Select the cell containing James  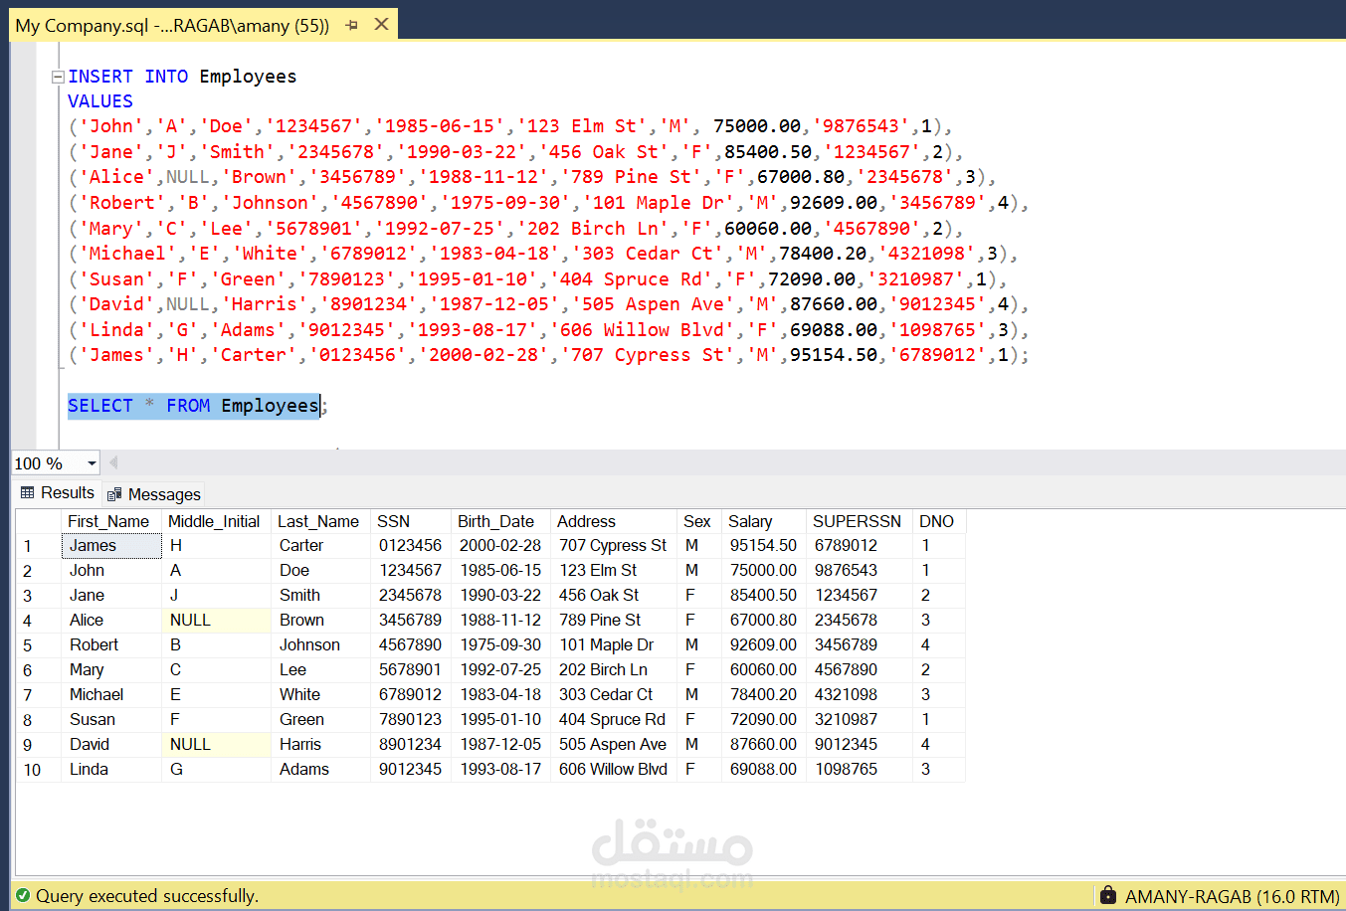(x=109, y=545)
